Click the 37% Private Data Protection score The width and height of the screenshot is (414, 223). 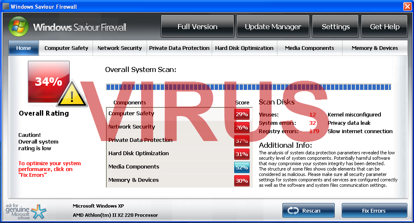tap(242, 141)
